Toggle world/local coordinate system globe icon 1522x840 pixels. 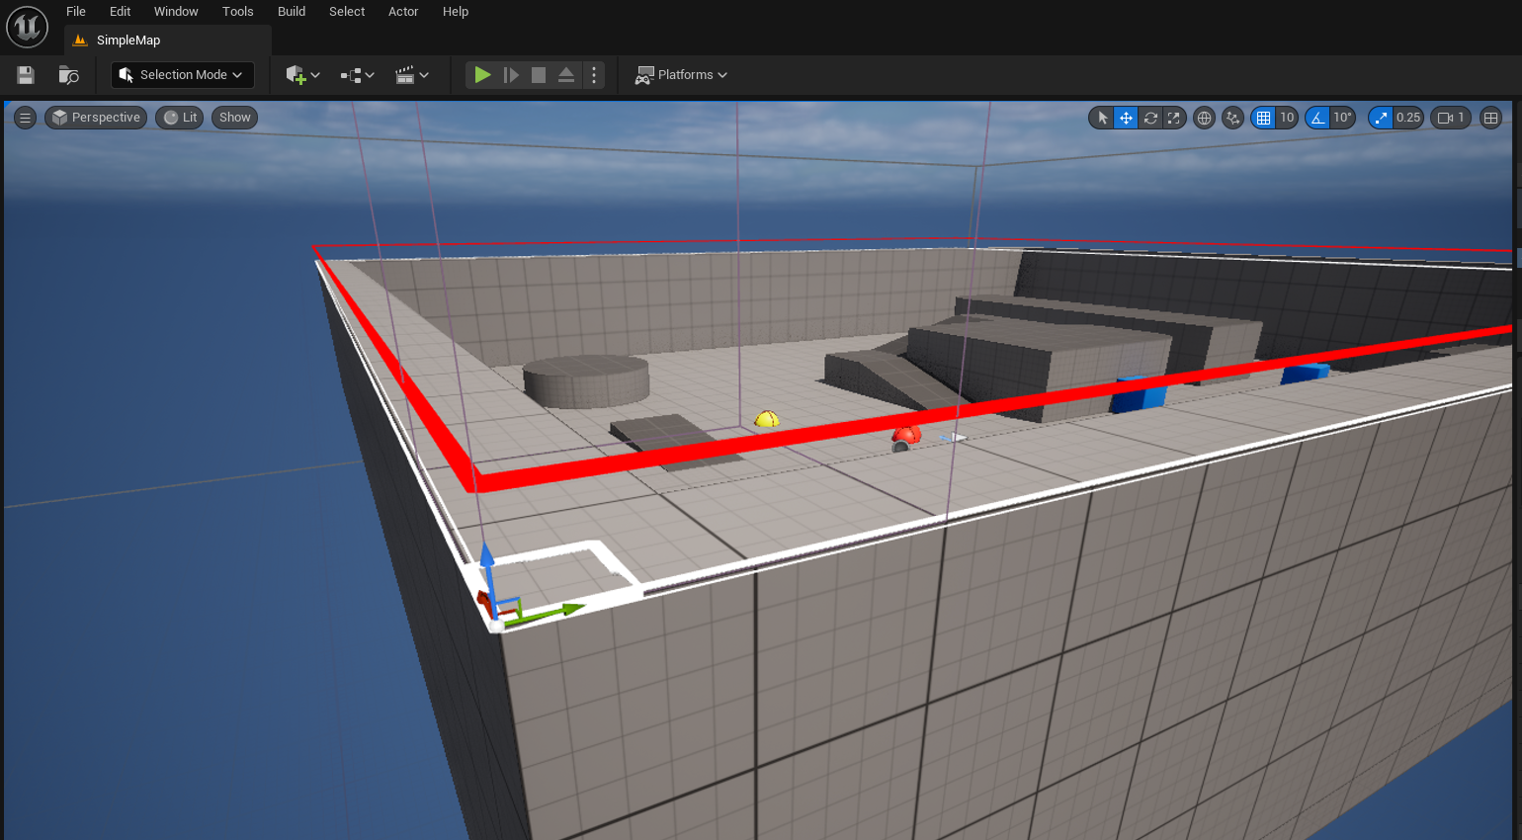pyautogui.click(x=1204, y=118)
